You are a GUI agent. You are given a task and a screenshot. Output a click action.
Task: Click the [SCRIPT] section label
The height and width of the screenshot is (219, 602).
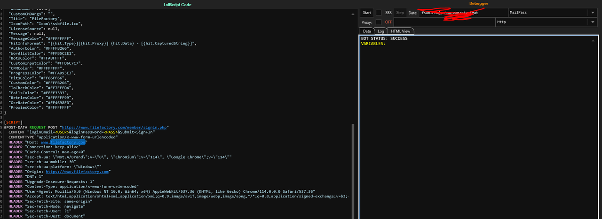(x=13, y=122)
